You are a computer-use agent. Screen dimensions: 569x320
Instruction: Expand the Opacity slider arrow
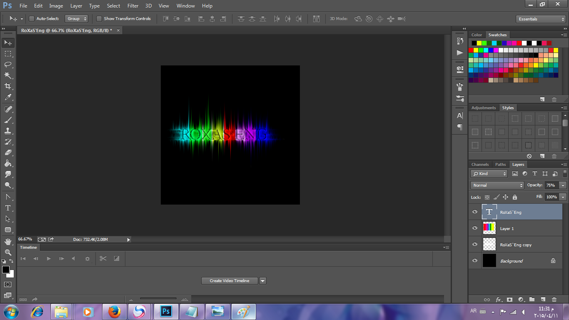(x=563, y=185)
